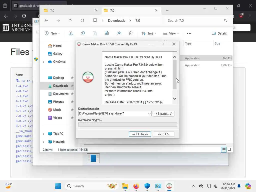Click the Copy icon in Explorer toolbar
Screen dimensions: 256x192
[x=82, y=33]
